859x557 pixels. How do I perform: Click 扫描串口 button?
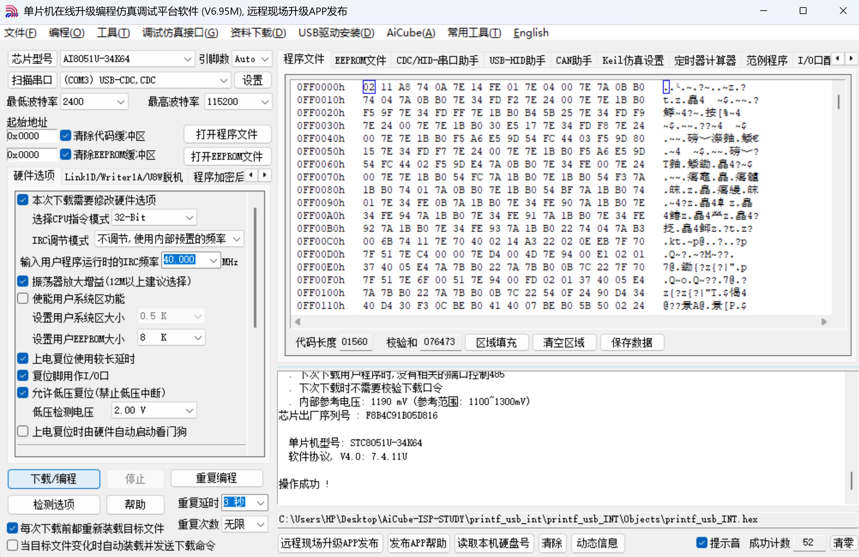[32, 80]
